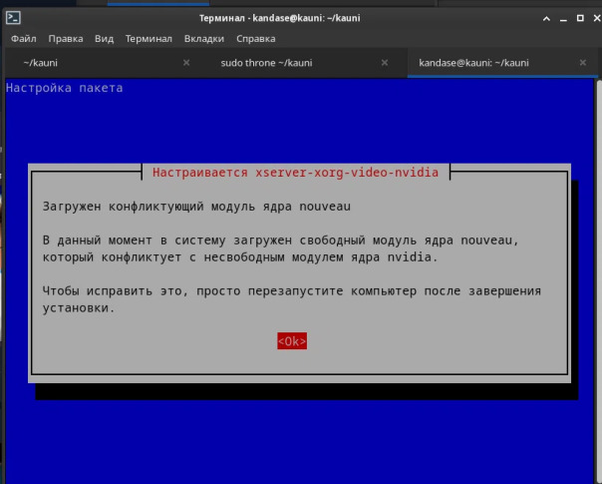The image size is (602, 484).
Task: Click the line 'Загружен конфликтующий модуль ядра nouveau'
Action: pyautogui.click(x=196, y=207)
